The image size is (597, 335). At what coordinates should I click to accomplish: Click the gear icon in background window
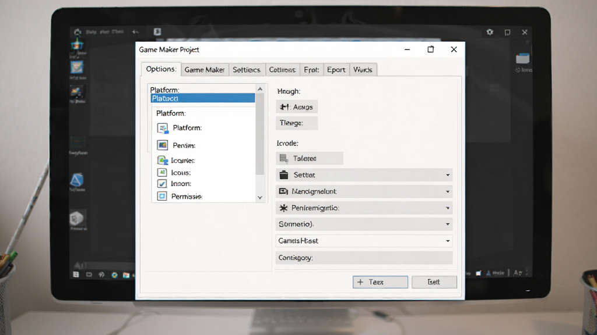coord(490,33)
